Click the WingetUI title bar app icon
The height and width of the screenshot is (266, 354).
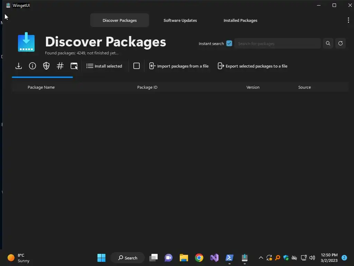8,6
